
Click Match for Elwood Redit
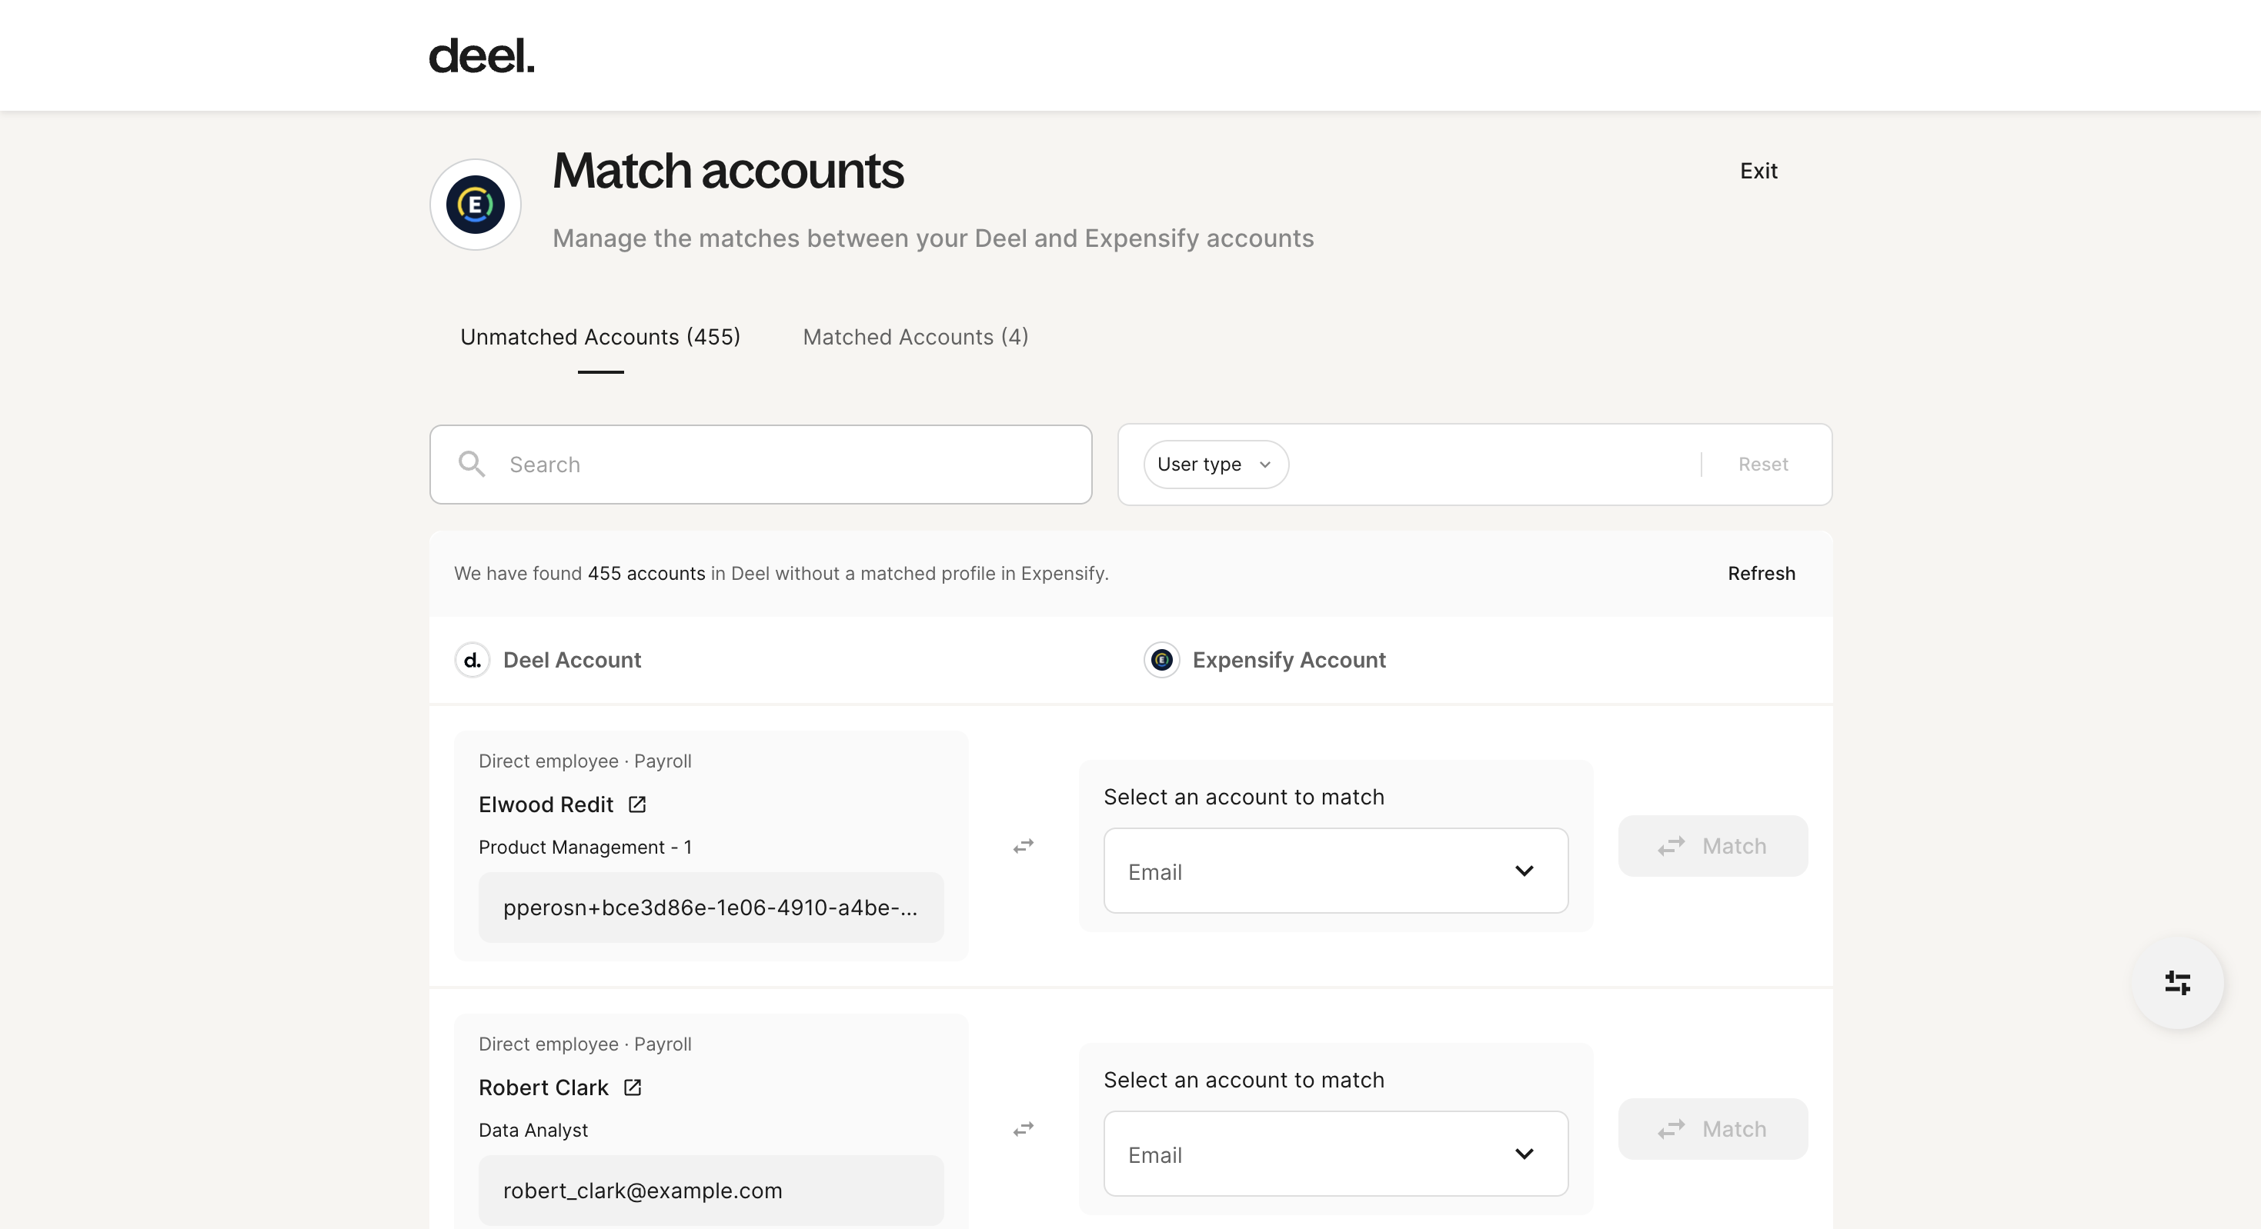tap(1712, 846)
